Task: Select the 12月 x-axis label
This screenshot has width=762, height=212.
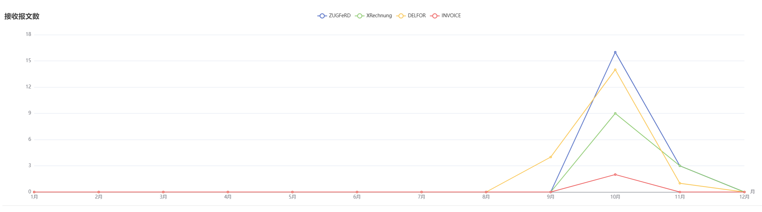Action: 744,197
